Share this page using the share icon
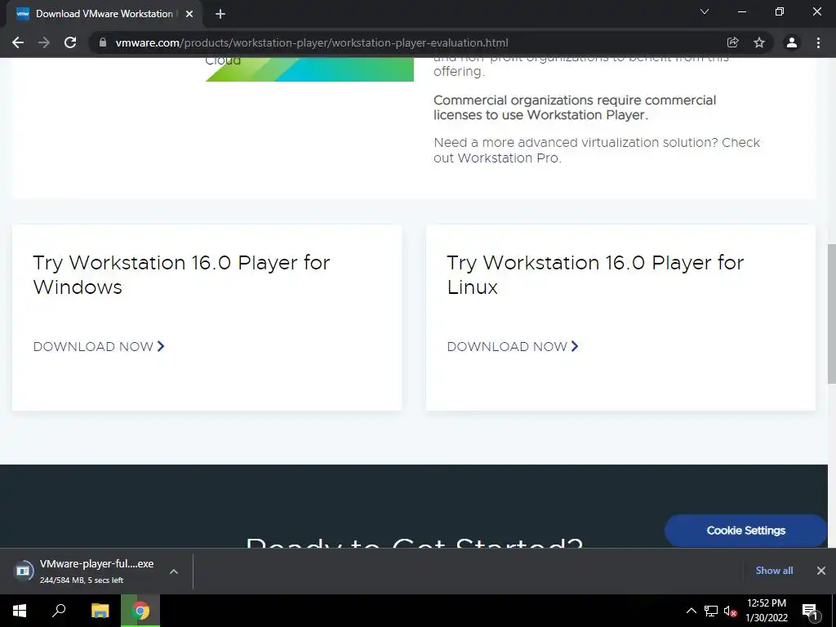The image size is (836, 627). click(732, 42)
